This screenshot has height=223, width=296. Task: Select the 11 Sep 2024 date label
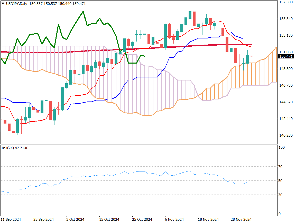pyautogui.click(x=11, y=220)
